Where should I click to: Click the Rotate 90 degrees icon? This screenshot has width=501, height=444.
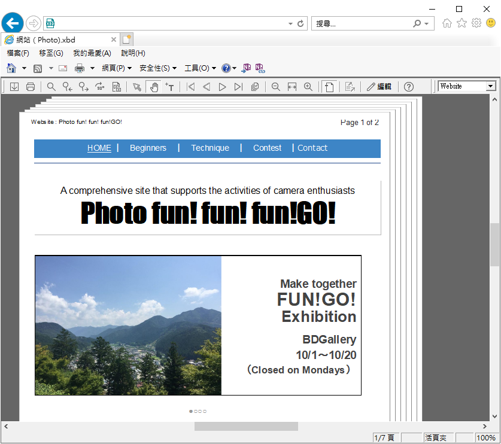[x=100, y=87]
